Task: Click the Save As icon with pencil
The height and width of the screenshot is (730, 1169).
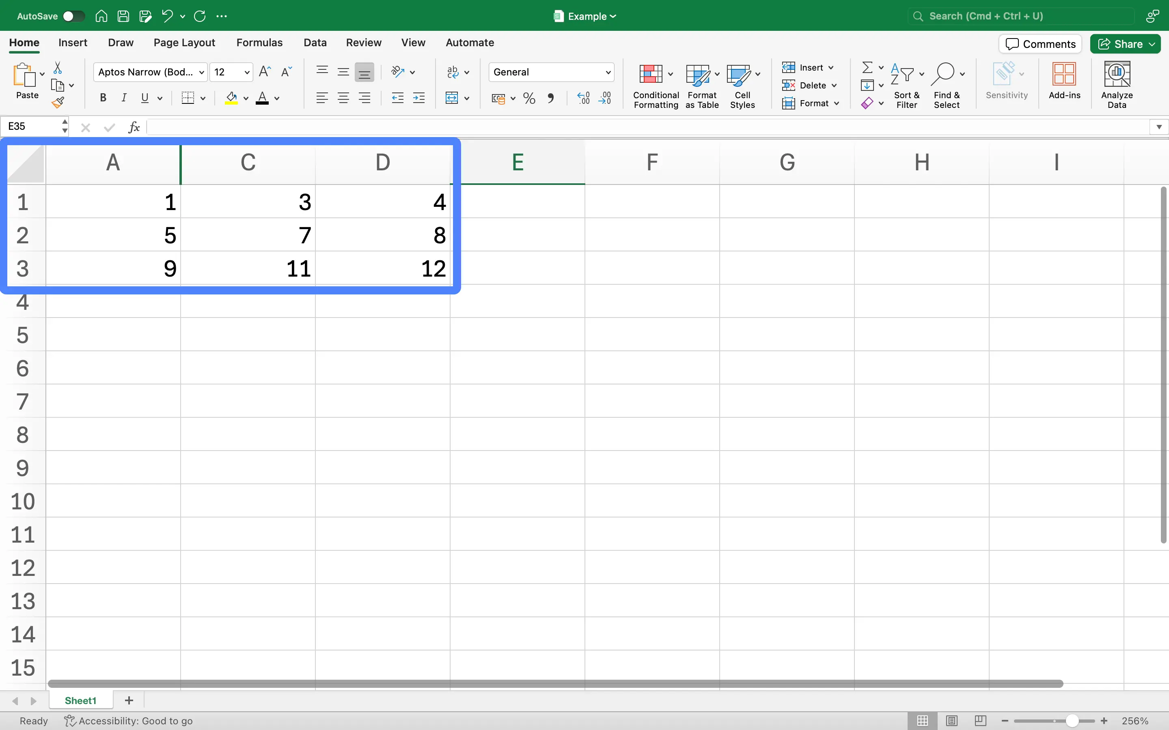Action: click(145, 16)
